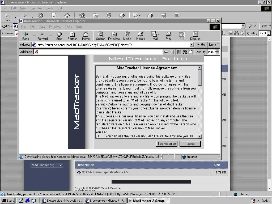Open Favorites pane in the front window toolbar
The height and width of the screenshot is (204, 272).
114,36
